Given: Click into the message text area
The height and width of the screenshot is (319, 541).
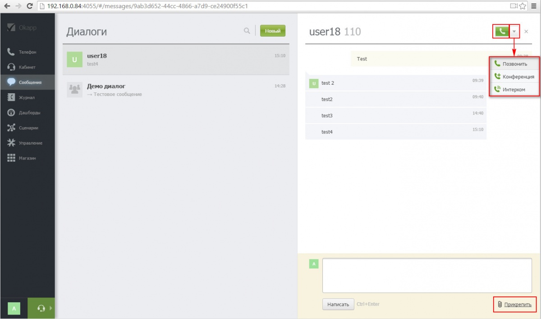Looking at the screenshot, I should click(x=426, y=275).
